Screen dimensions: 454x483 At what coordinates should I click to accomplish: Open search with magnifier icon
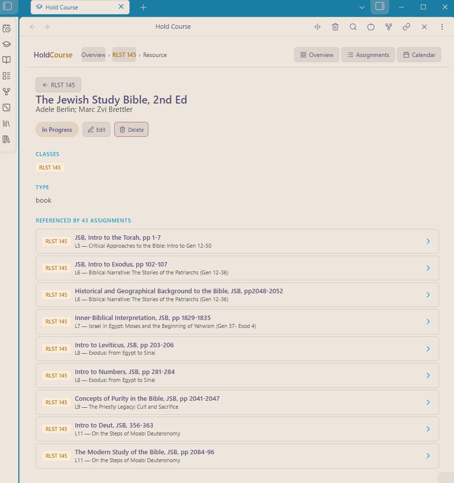tap(353, 27)
